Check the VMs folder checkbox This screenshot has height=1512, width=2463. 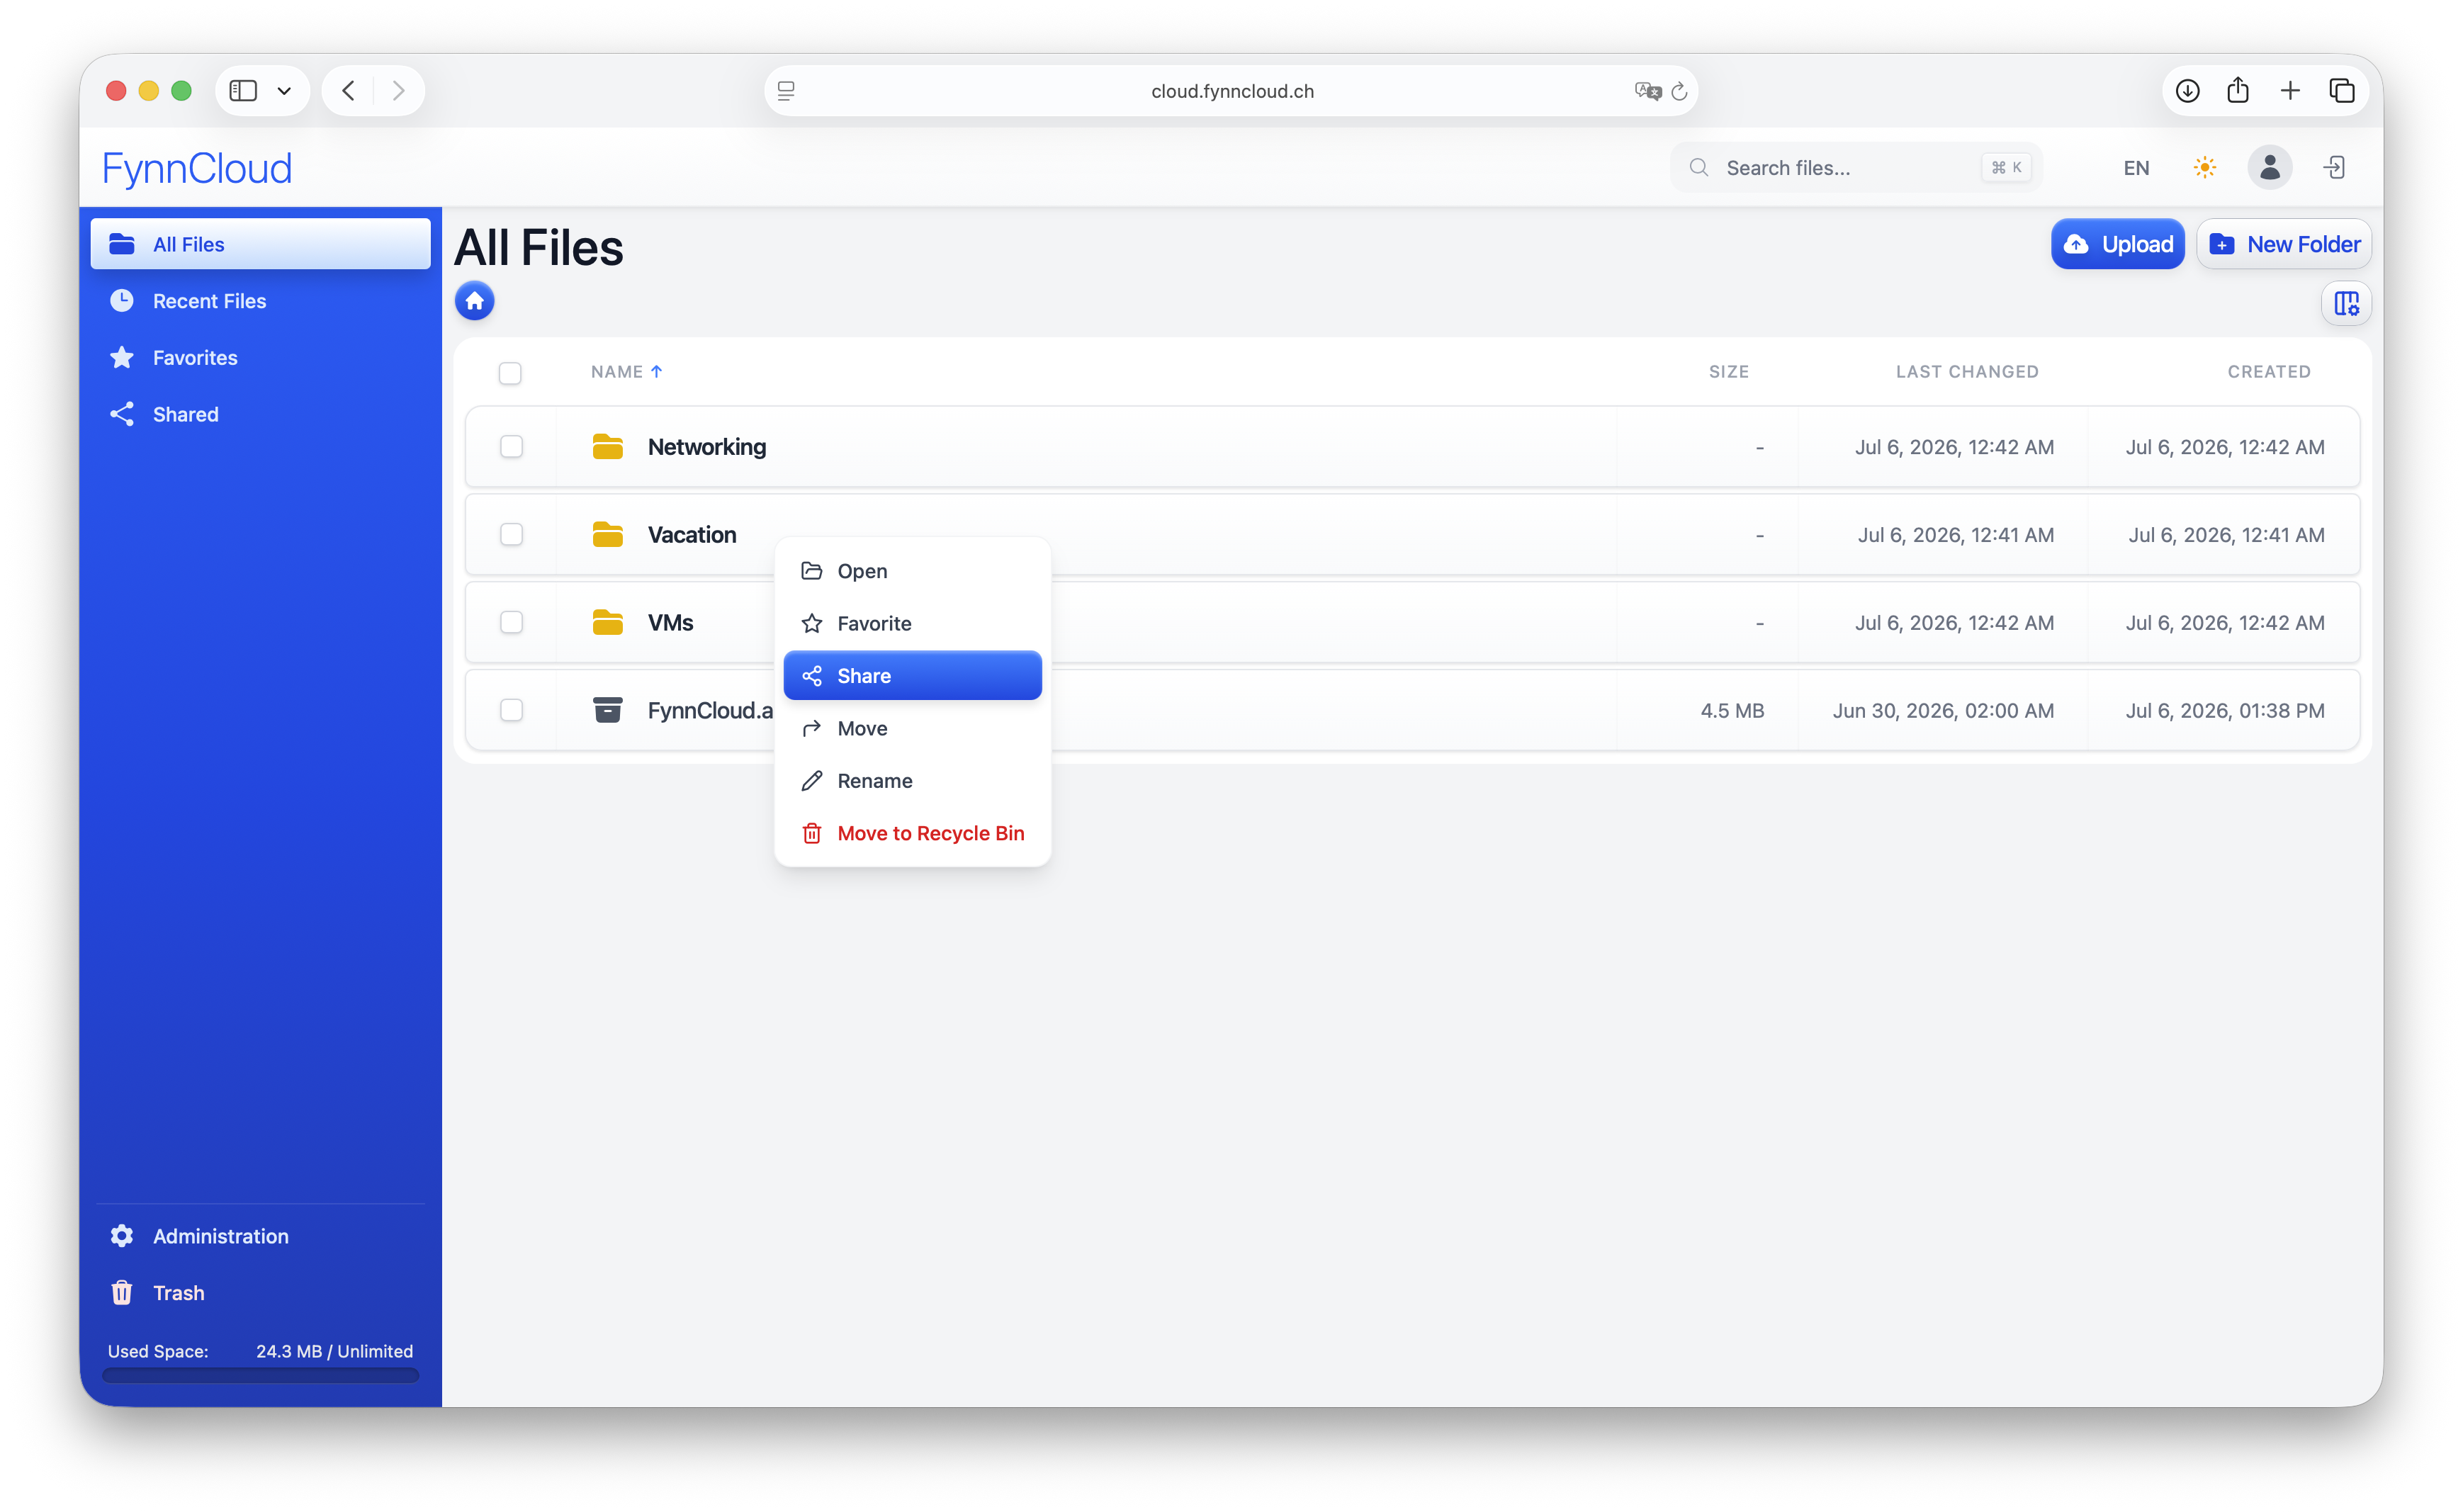pos(511,622)
